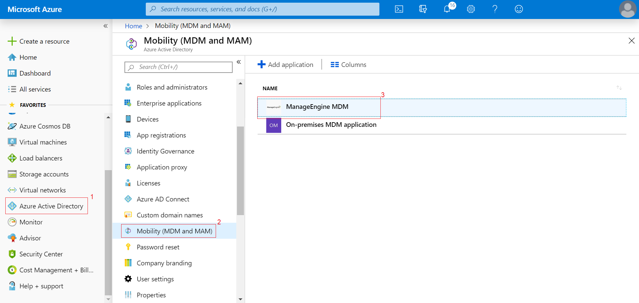Screen dimensions: 639x303
Task: Click Home breadcrumb link
Action: [x=133, y=26]
